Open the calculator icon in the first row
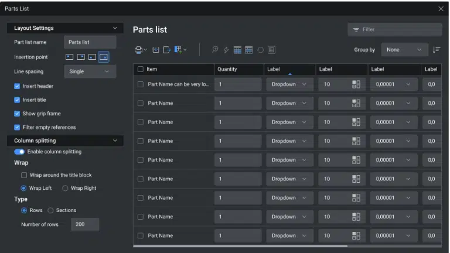Screen dimensions: 450x253 [356, 84]
